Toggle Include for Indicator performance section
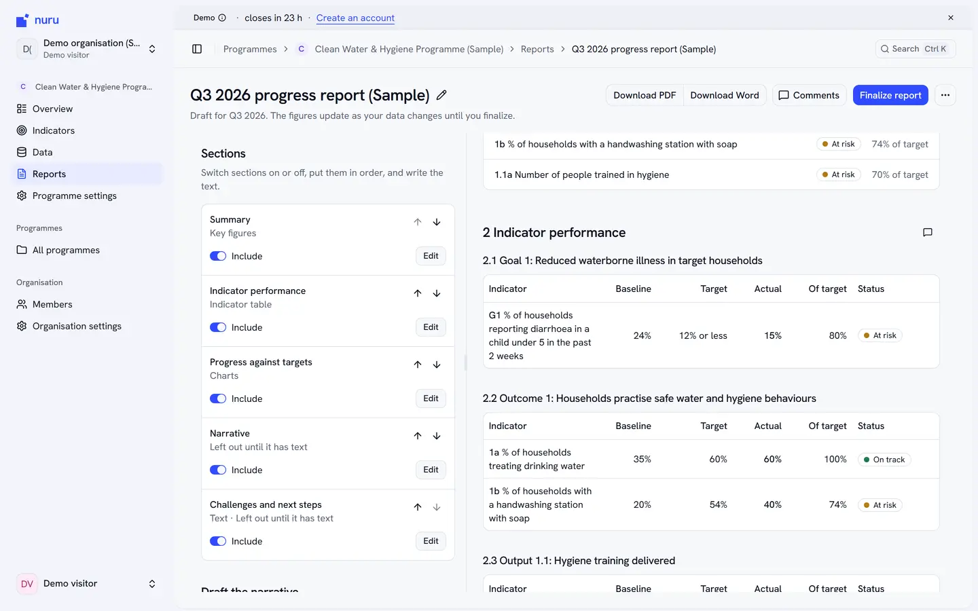The image size is (978, 611). pyautogui.click(x=218, y=327)
